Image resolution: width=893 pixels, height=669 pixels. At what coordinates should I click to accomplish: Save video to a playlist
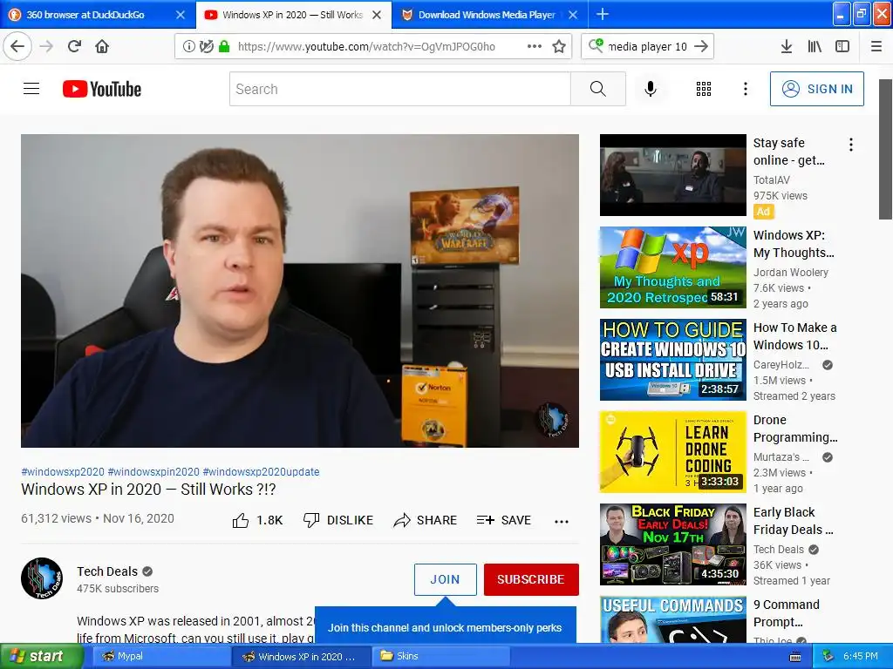504,520
